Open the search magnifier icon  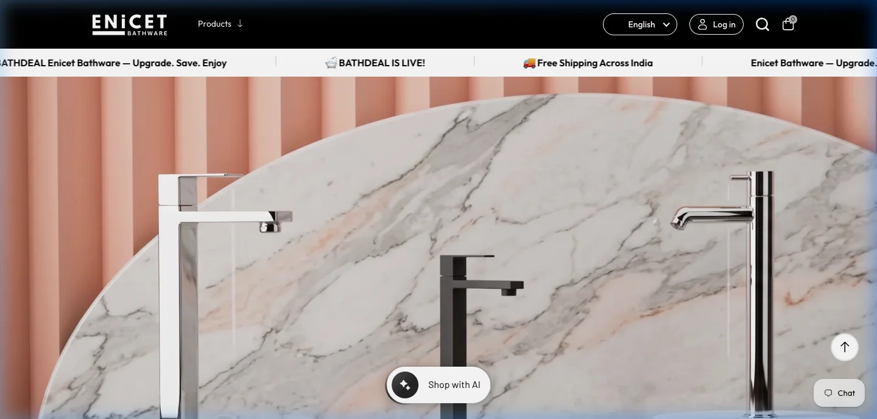[x=763, y=24]
